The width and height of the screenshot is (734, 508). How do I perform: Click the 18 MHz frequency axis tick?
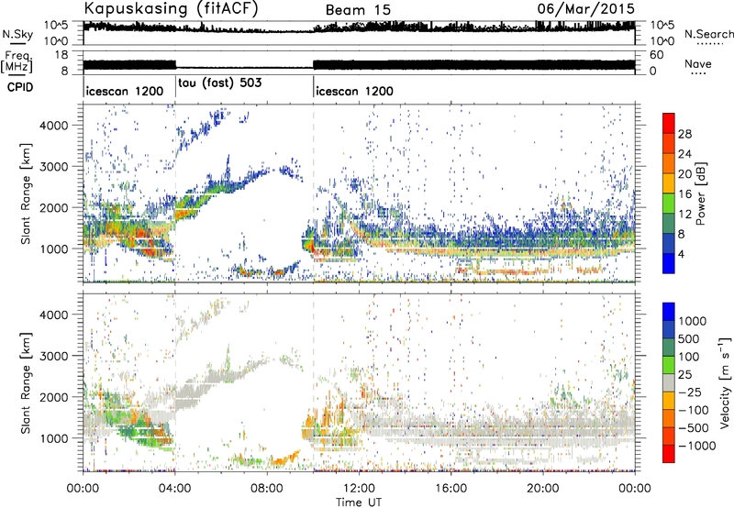(61, 55)
